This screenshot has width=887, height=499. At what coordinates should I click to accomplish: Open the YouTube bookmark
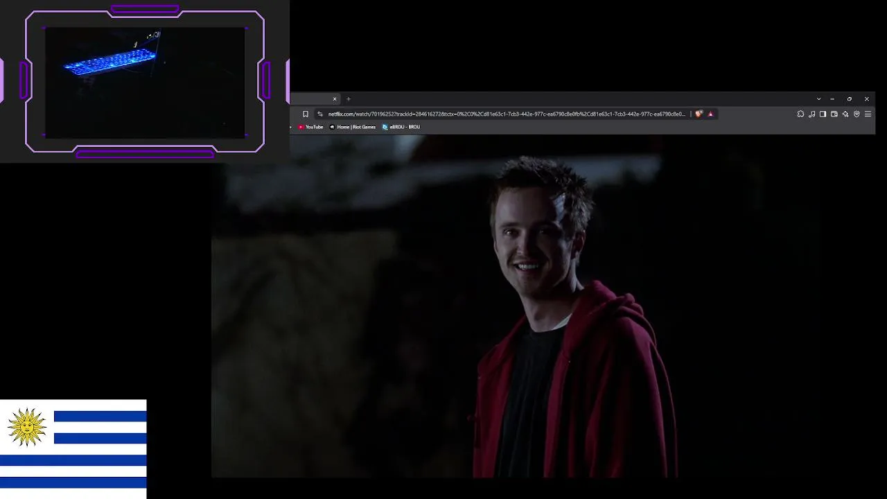coord(310,127)
